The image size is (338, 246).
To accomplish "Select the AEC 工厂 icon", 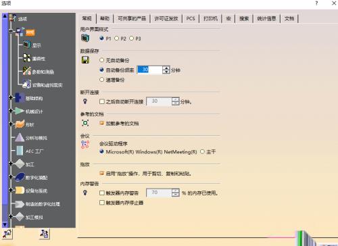I will [x=20, y=151].
